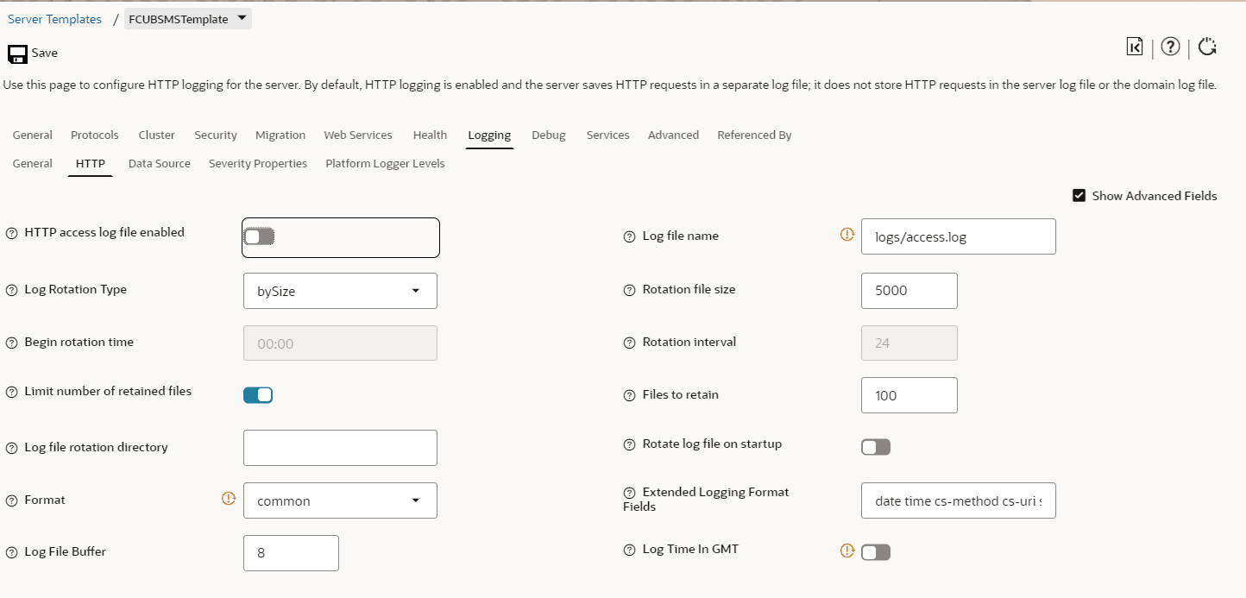Open the Log Rotation Type dropdown
This screenshot has width=1246, height=598.
tap(340, 291)
